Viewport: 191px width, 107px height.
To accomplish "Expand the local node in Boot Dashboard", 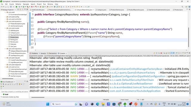I will (2, 94).
